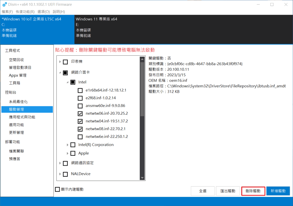Check the e2f68.inf-1.0.2.14 driver checkbox
Image resolution: width=293 pixels, height=206 pixels.
(x=80, y=98)
